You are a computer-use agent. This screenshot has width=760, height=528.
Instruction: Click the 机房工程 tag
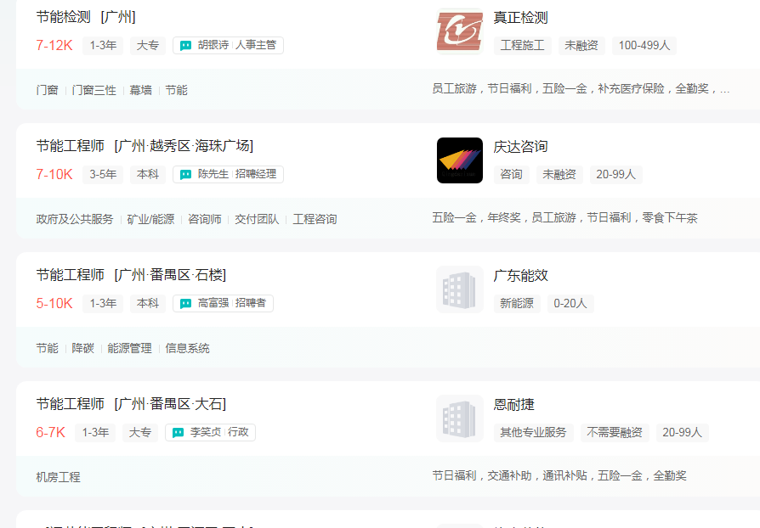tap(58, 477)
